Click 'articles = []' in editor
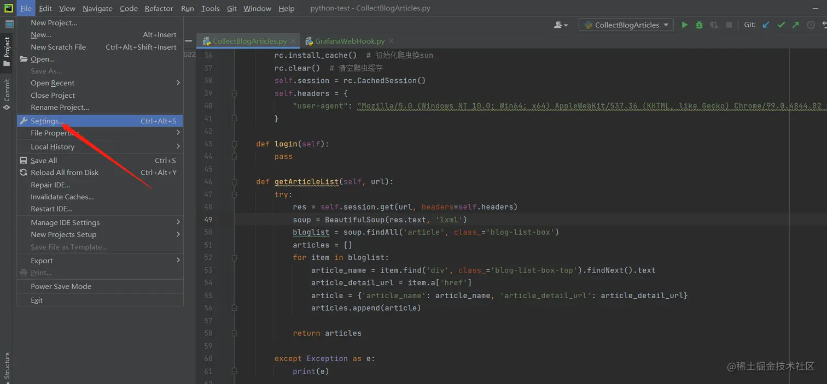Screen dimensions: 827x384 pyautogui.click(x=322, y=245)
